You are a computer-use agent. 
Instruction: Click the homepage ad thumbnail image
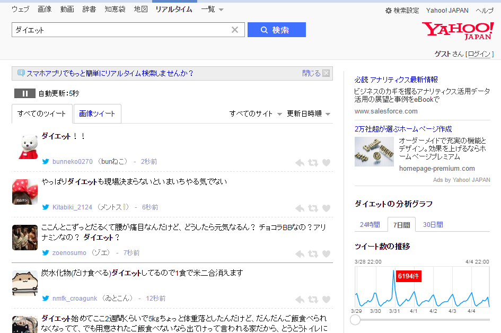tap(374, 152)
